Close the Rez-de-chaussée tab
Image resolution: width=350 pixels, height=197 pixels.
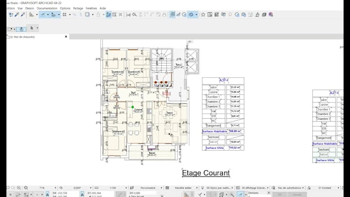[66, 37]
